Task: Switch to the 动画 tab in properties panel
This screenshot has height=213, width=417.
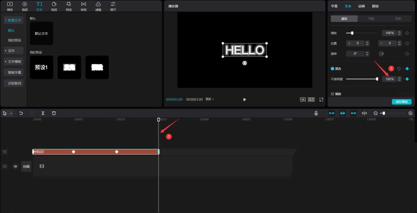Action: (361, 6)
